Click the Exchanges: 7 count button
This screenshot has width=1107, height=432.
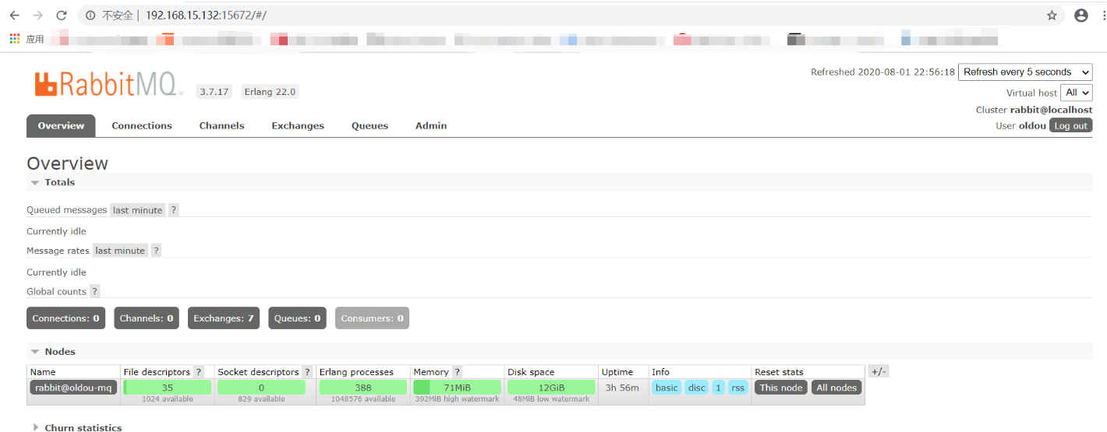(x=224, y=318)
